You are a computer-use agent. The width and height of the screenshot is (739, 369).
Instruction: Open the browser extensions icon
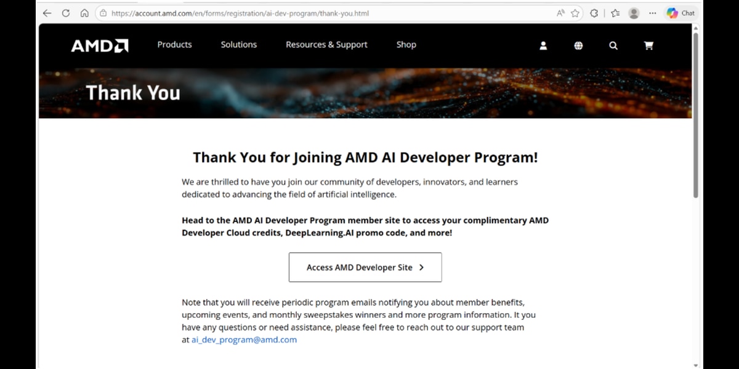594,13
